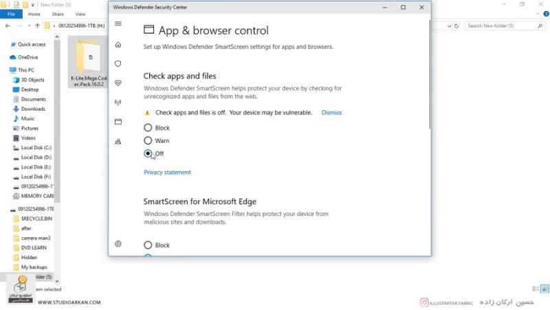Open DVD LEARN folder in navigation pane
This screenshot has height=310, width=550.
click(x=30, y=247)
